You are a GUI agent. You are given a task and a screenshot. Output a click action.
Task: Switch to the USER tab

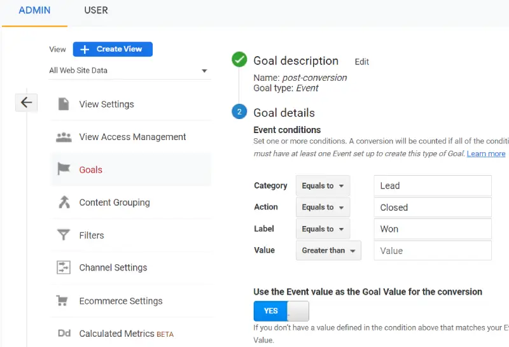(x=96, y=10)
